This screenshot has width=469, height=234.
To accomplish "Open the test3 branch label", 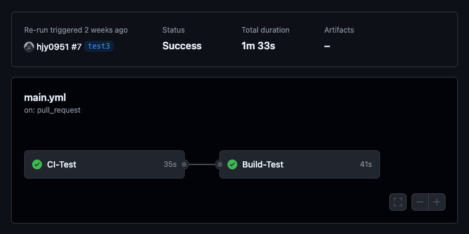I will click(99, 46).
